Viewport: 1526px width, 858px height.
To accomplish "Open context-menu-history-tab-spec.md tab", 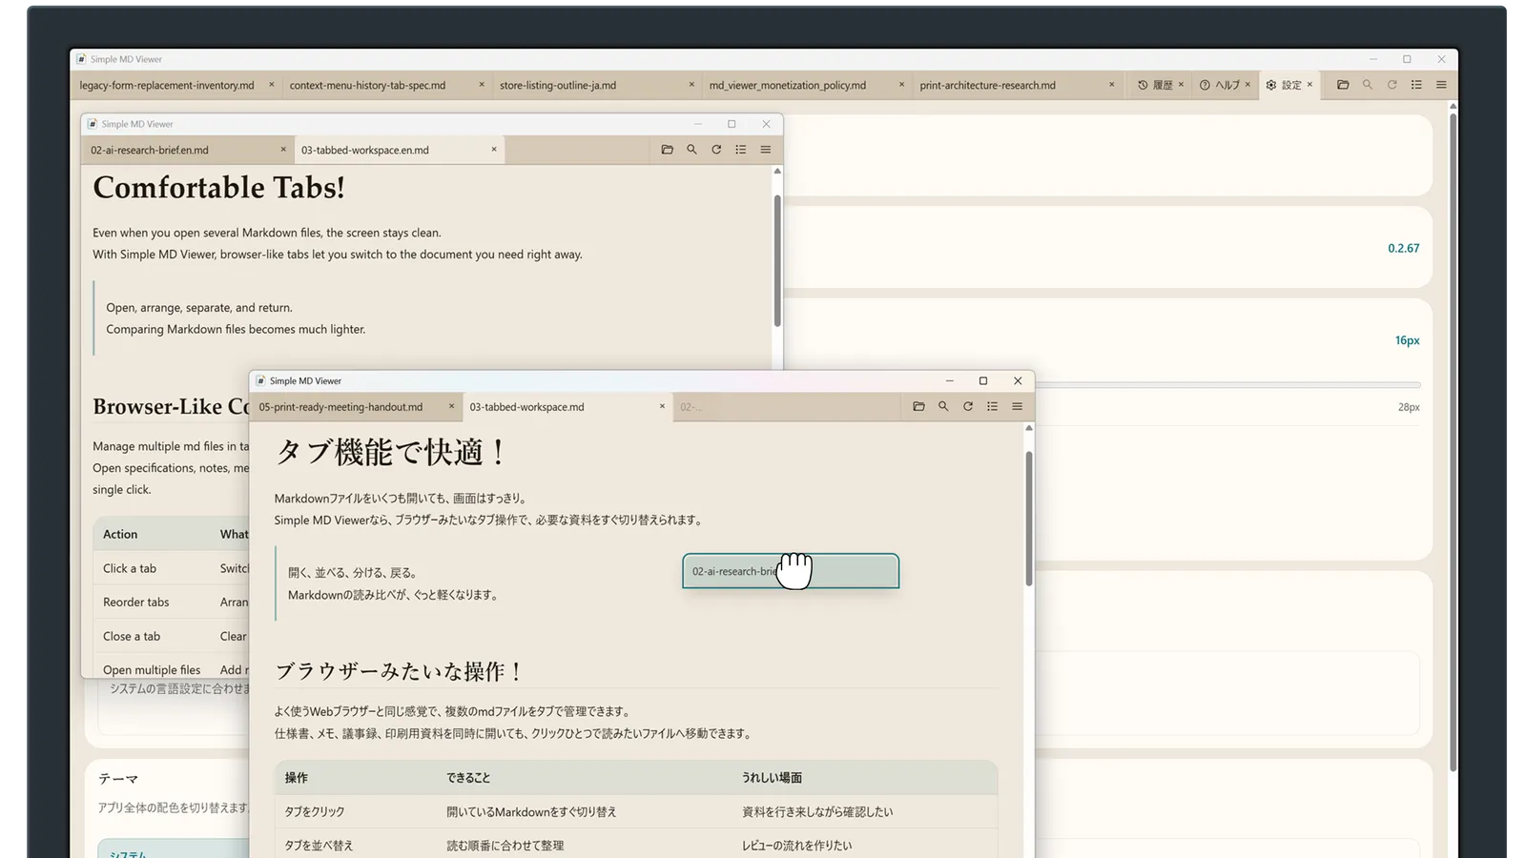I will (x=386, y=85).
